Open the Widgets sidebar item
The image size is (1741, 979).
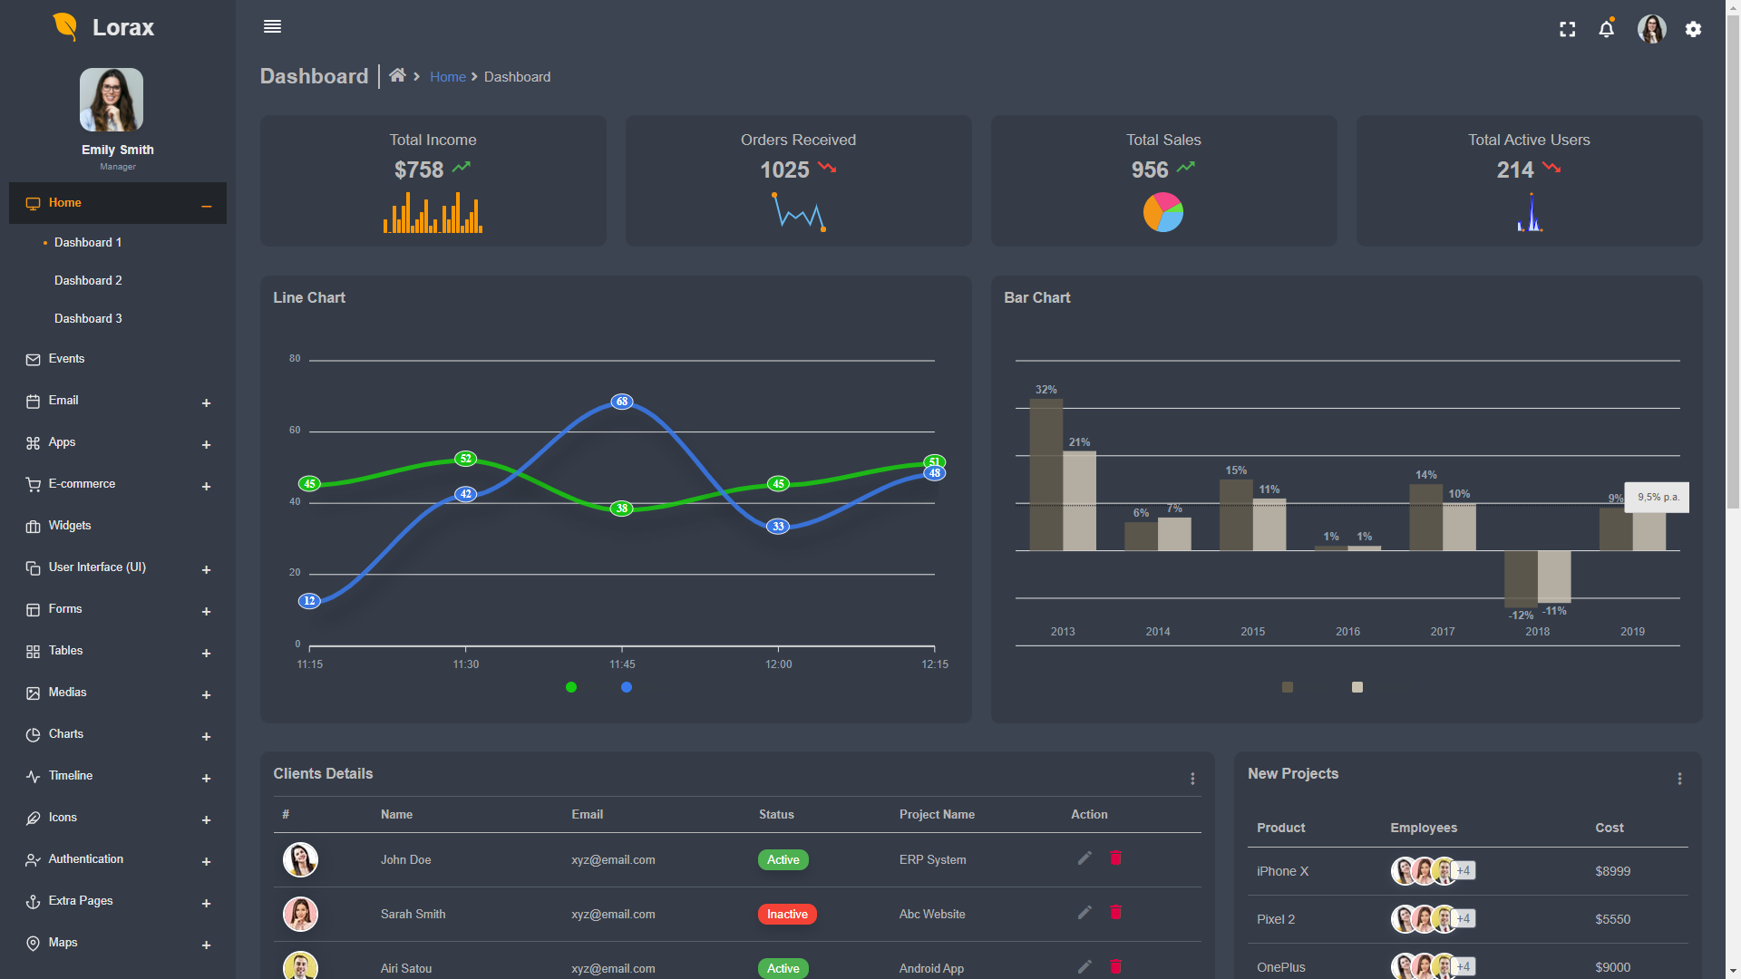click(x=70, y=526)
